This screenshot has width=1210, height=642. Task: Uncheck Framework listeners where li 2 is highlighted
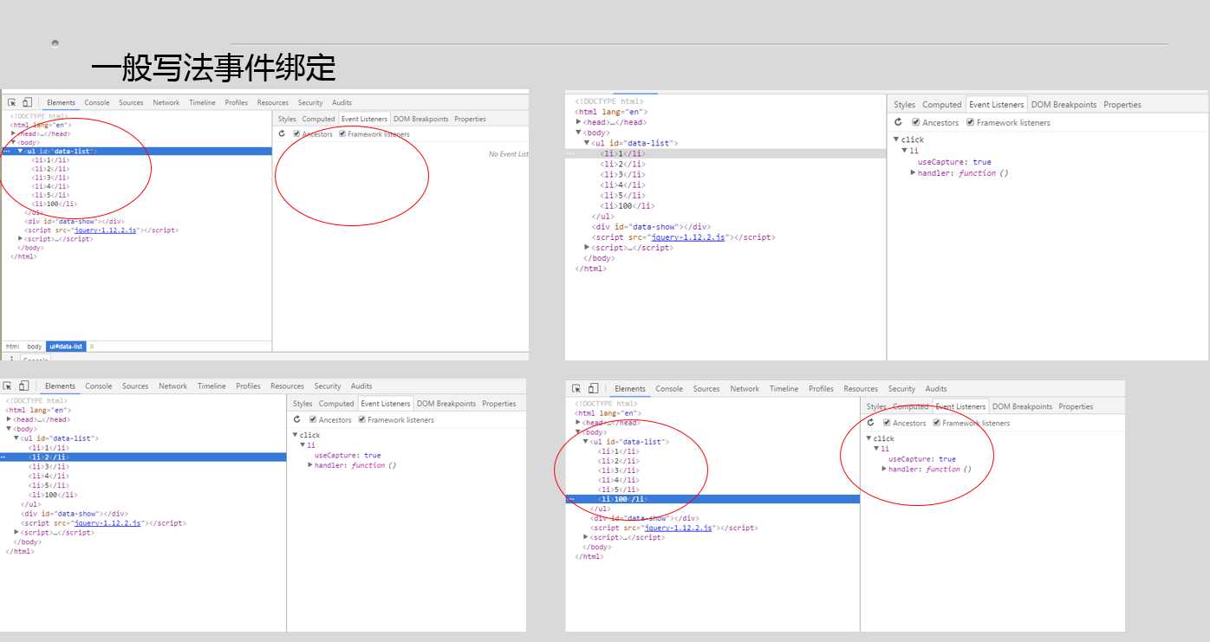361,419
